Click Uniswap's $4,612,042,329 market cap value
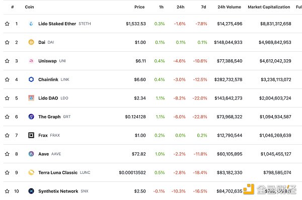The width and height of the screenshot is (302, 200). pos(275,61)
